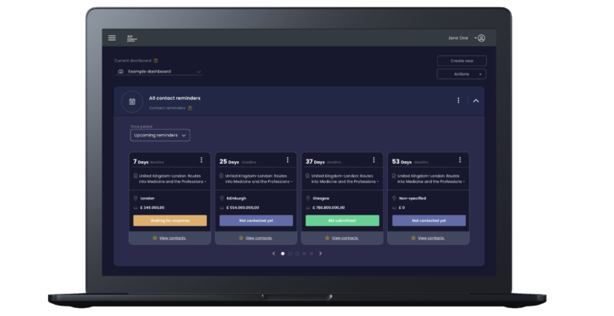Open options menu on 53 Days card
Screen dimensions: 614x316
click(460, 160)
